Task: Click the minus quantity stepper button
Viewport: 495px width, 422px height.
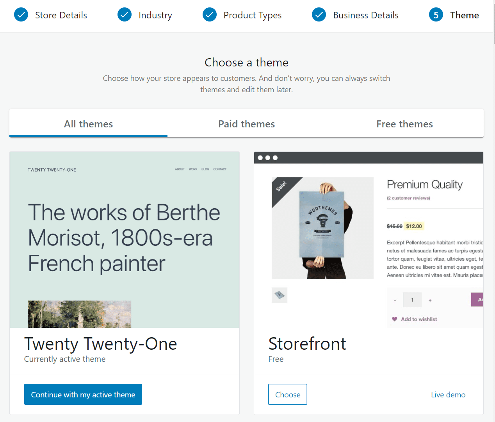Action: [x=395, y=300]
